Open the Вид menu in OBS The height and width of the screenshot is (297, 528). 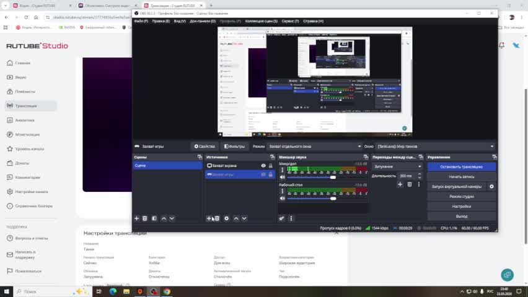pos(180,21)
